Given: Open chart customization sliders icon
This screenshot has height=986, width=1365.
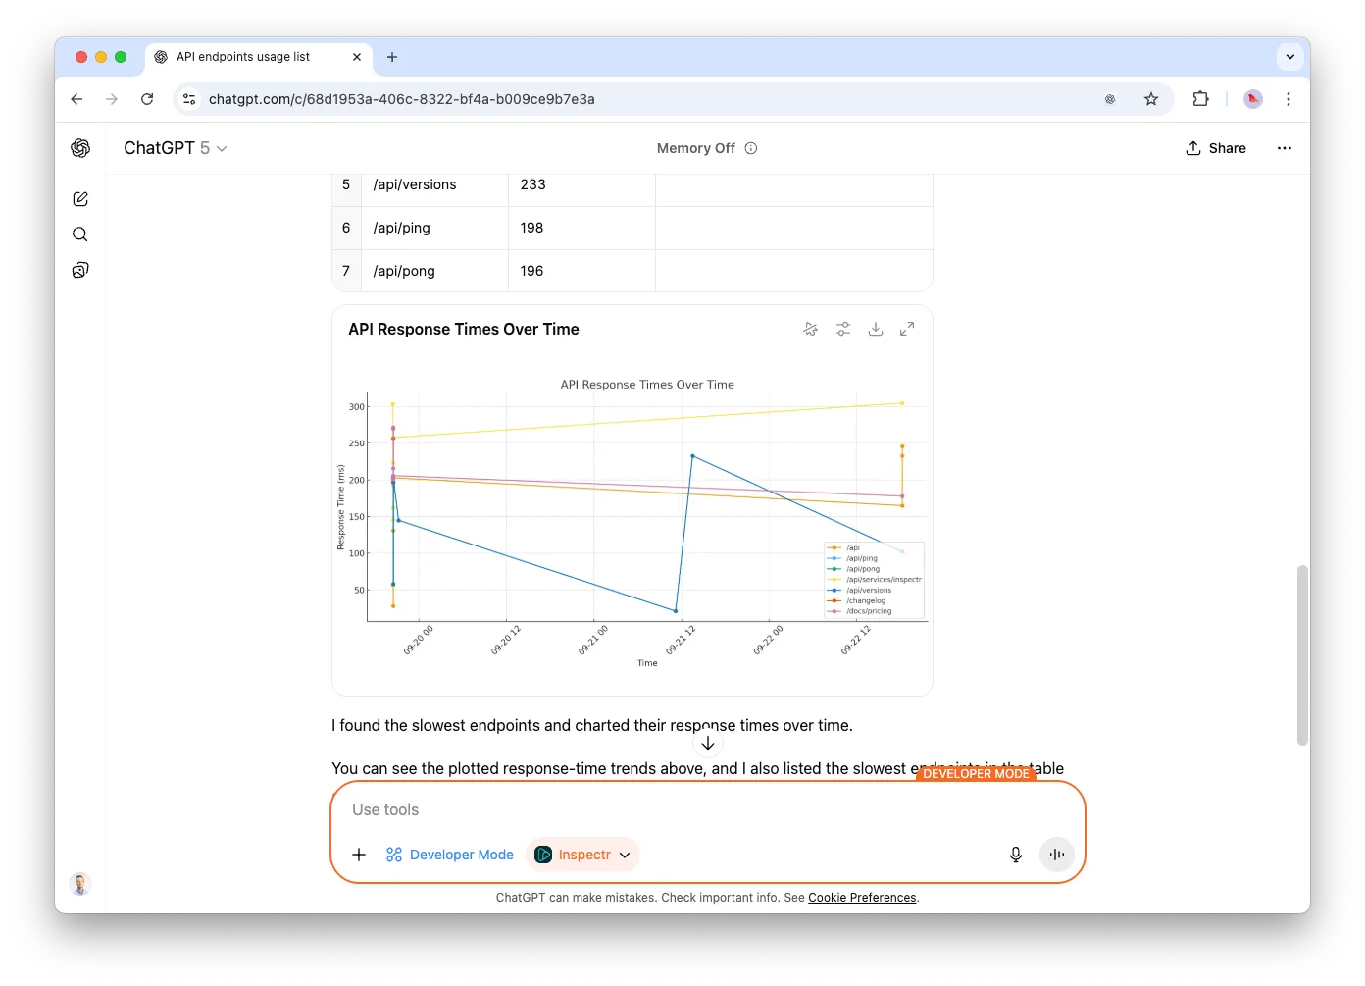Looking at the screenshot, I should point(842,330).
